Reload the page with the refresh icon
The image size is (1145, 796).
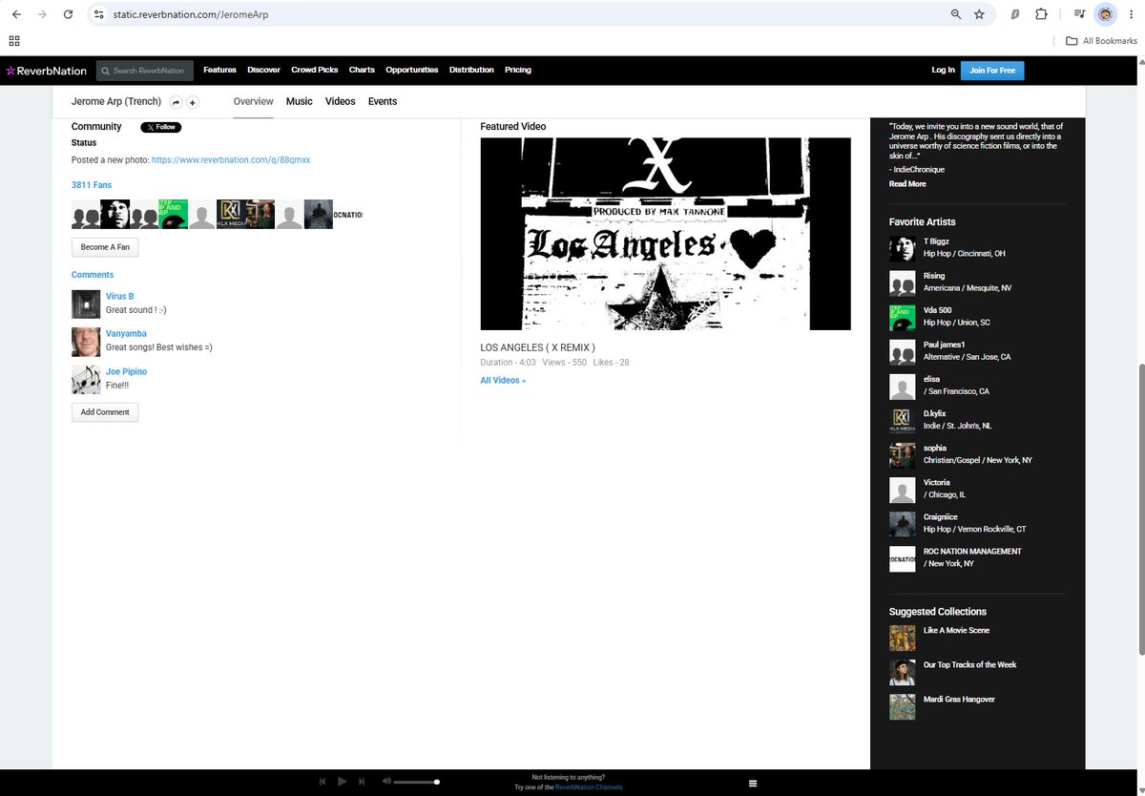[68, 14]
